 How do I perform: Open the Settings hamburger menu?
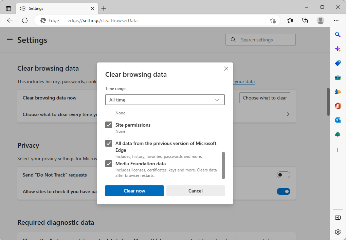10,40
